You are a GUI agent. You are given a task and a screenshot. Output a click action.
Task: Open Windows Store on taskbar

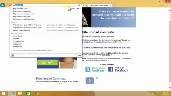click(x=28, y=93)
